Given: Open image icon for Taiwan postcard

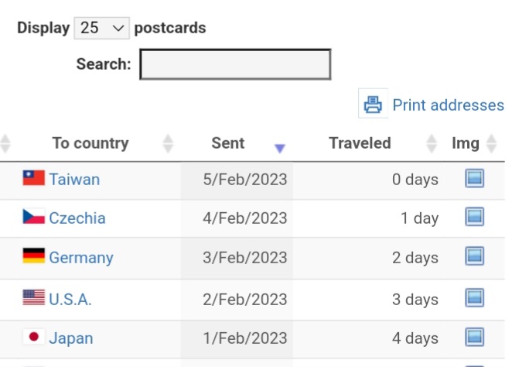Looking at the screenshot, I should pos(474,178).
